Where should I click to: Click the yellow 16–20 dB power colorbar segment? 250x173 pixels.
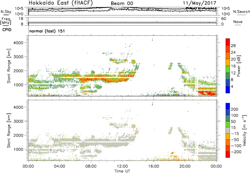click(x=228, y=62)
